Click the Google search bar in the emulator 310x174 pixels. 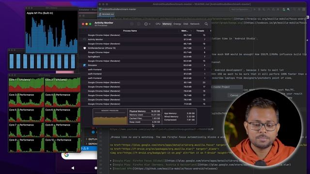pos(79,155)
